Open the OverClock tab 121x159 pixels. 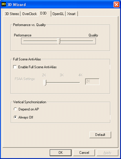[x=30, y=14]
